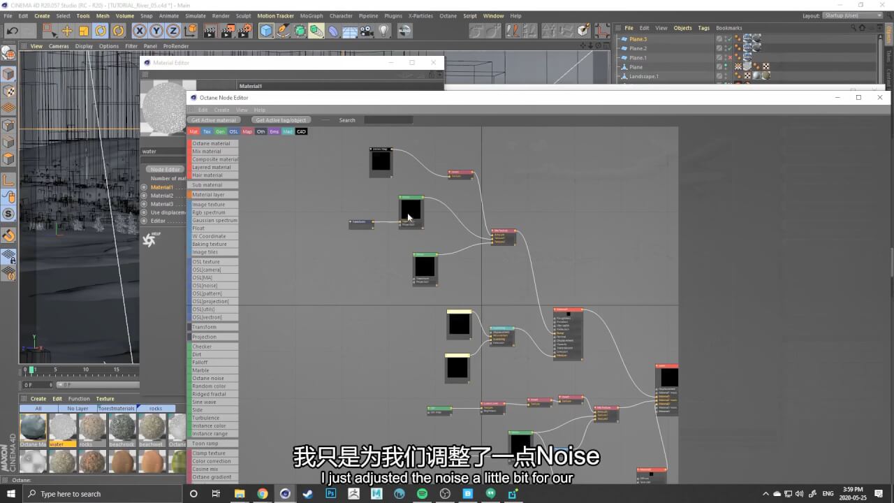Click frame 0 timeline marker
894x503 pixels.
[x=26, y=369]
